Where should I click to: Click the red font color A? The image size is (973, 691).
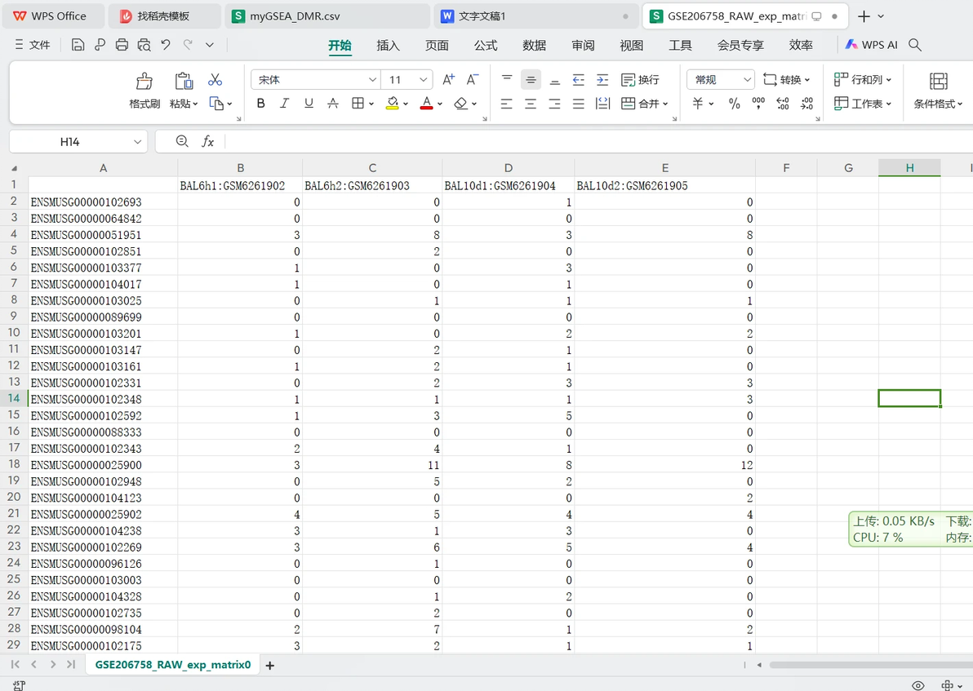pyautogui.click(x=426, y=104)
